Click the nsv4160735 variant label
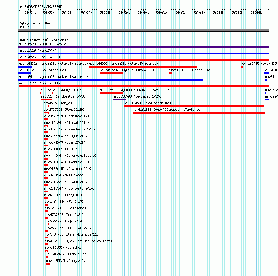278x276 pixels. [x=259, y=64]
